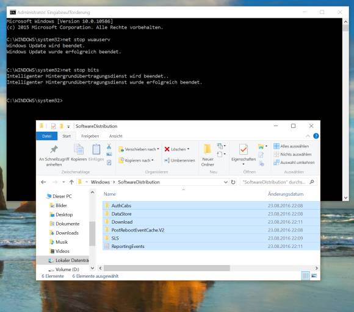The height and width of the screenshot is (312, 354).
Task: Click the red X Löschen icon
Action: point(167,149)
